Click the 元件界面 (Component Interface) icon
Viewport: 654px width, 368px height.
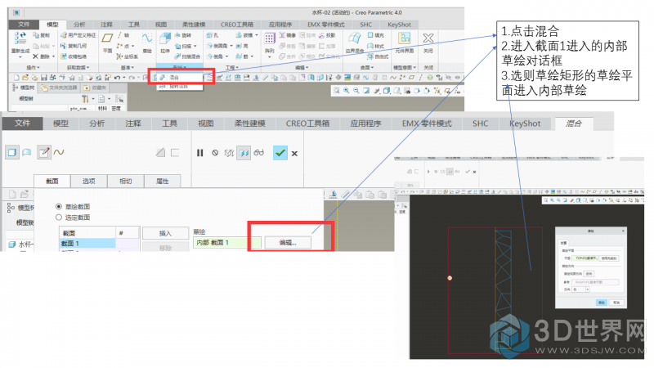(404, 38)
